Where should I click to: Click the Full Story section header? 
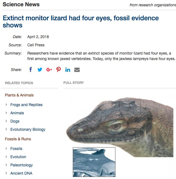(x=74, y=83)
